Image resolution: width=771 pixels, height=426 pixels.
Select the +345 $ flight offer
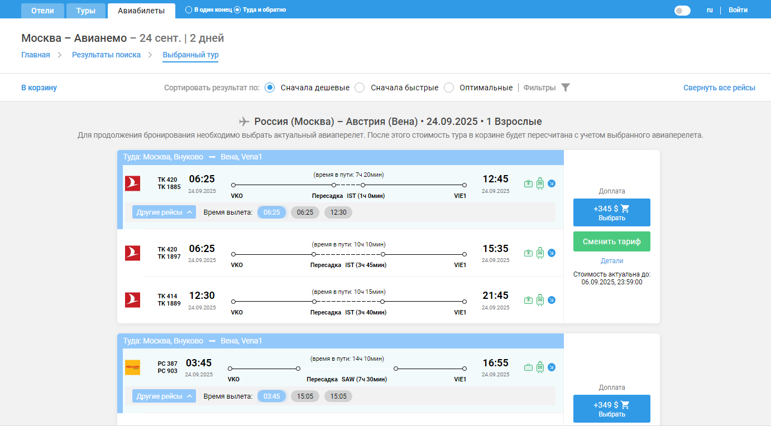[x=611, y=212]
